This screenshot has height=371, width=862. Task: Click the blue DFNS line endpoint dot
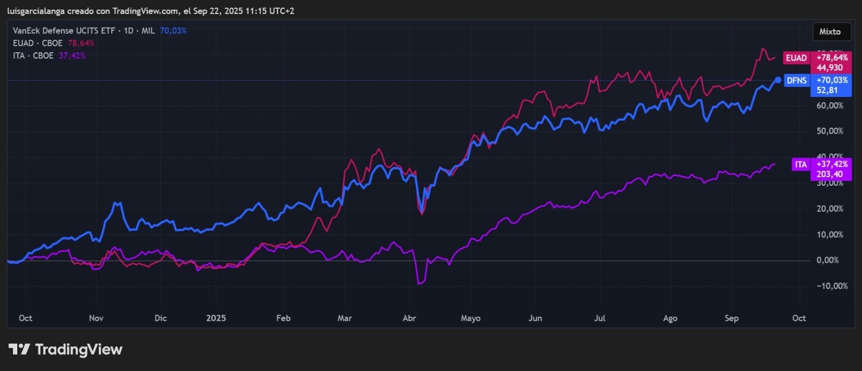(778, 80)
